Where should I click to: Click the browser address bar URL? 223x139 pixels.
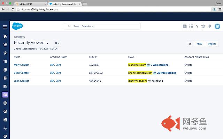point(39,9)
